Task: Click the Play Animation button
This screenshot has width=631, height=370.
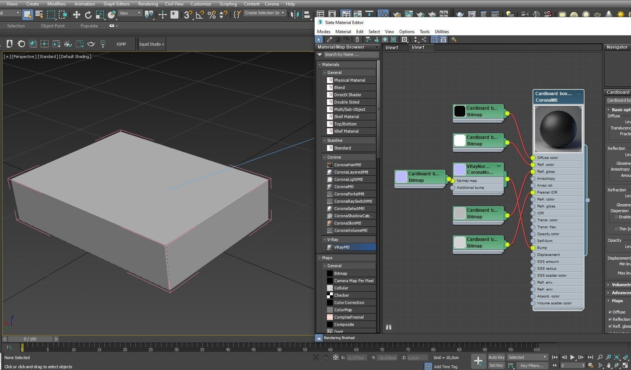Action: [572, 357]
